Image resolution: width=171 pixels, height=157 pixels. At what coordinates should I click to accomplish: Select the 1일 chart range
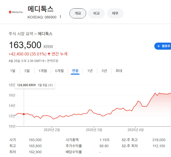[13, 71]
